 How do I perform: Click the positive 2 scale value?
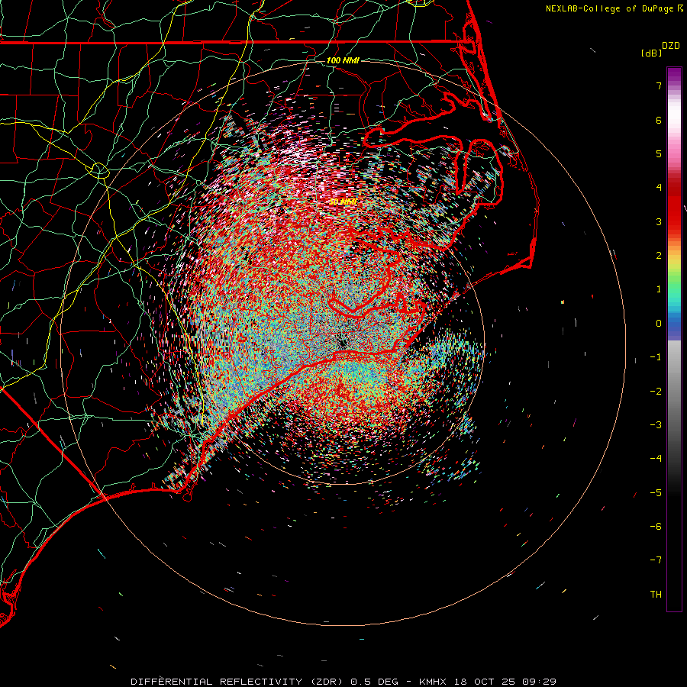click(659, 256)
